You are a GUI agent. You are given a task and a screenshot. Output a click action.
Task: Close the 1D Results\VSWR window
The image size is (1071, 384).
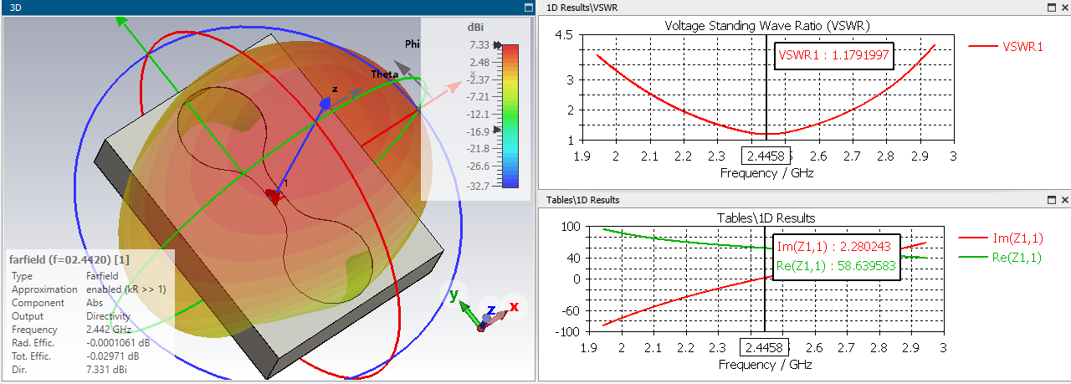coord(1064,8)
